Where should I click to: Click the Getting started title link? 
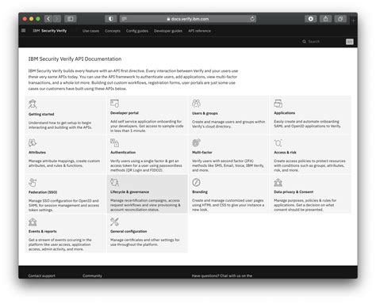pyautogui.click(x=41, y=114)
